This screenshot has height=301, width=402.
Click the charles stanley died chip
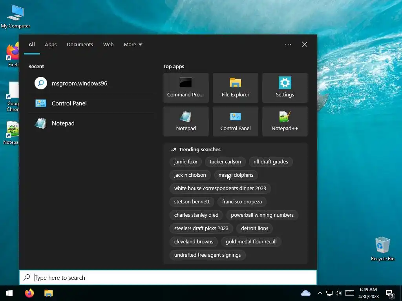click(x=196, y=215)
